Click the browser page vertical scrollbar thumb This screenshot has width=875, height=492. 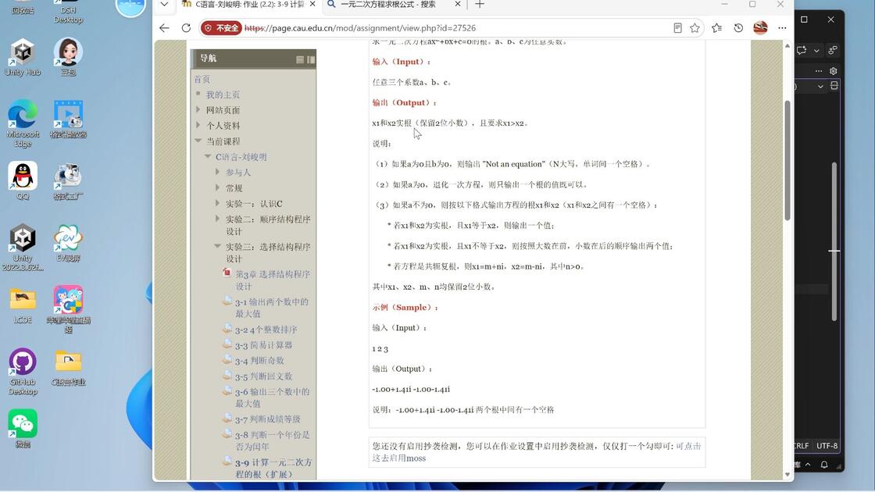pyautogui.click(x=787, y=161)
